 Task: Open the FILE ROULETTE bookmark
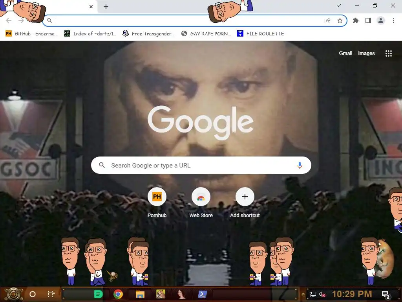click(x=261, y=34)
